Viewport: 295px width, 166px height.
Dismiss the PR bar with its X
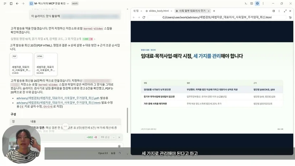119,138
